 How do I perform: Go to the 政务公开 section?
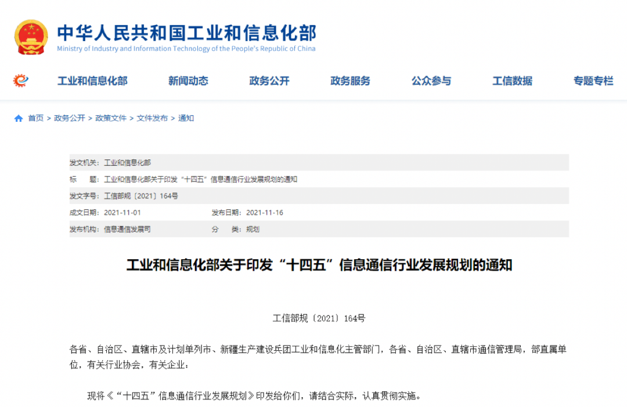tap(269, 81)
